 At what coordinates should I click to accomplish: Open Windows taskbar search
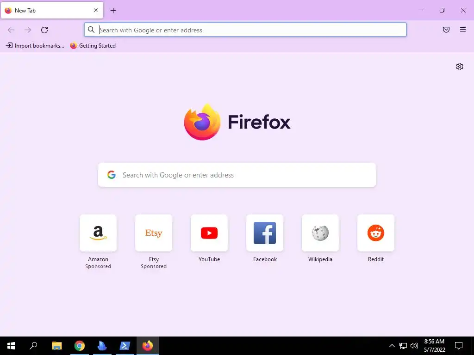tap(33, 346)
